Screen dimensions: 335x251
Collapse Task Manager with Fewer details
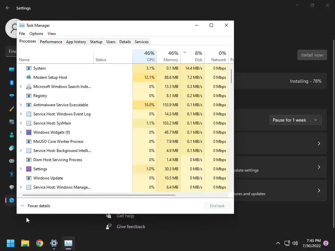(x=35, y=206)
